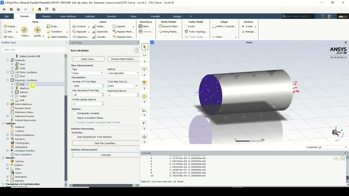Click the axes orientation icon
Screen dimensions: 349x196
[x=144, y=110]
